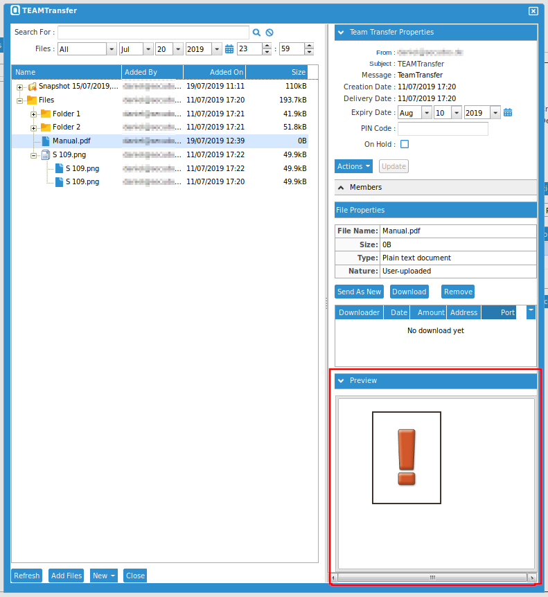The height and width of the screenshot is (597, 548).
Task: Increase the minute 59 spinner value
Action: 309,46
